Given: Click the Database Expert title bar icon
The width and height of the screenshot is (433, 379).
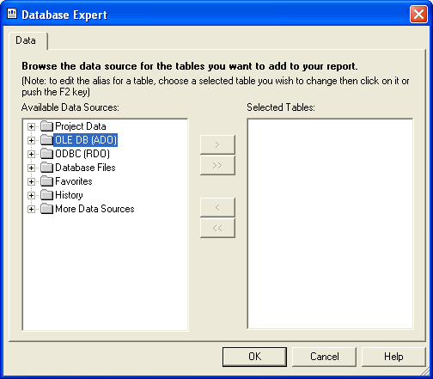Looking at the screenshot, I should [12, 14].
